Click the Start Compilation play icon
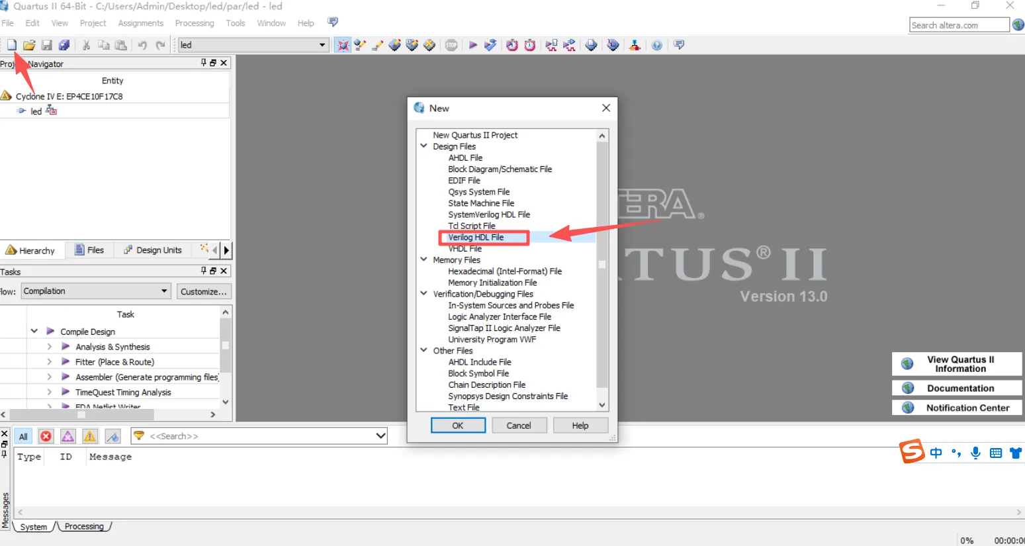 coord(472,45)
